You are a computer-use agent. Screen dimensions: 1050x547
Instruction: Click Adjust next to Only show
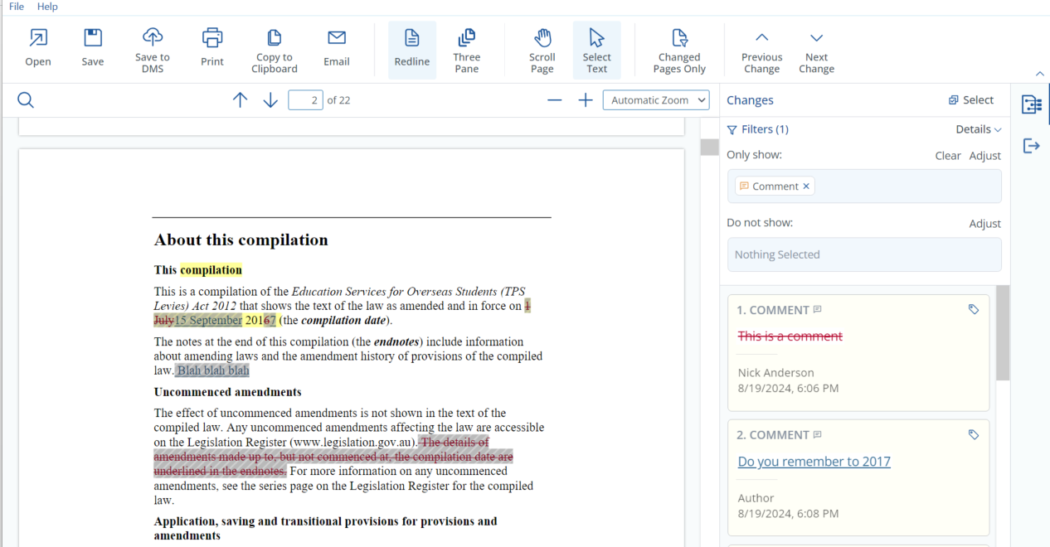tap(985, 156)
